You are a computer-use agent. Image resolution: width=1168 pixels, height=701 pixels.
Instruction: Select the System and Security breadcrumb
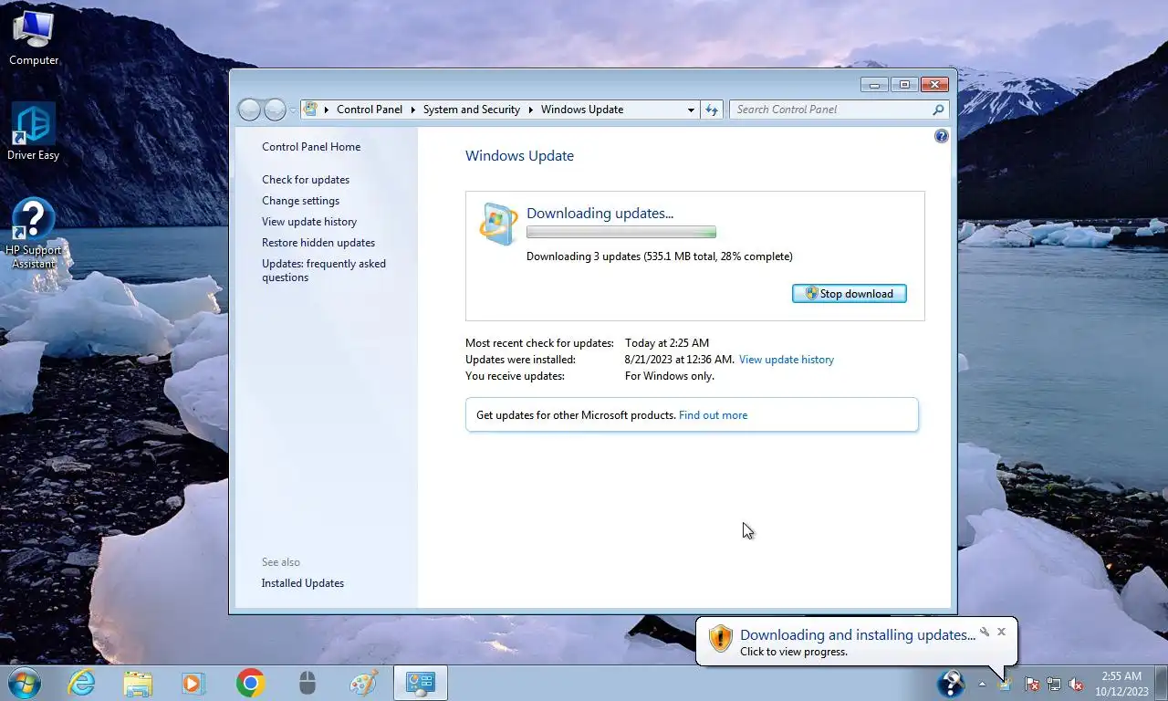(x=472, y=110)
